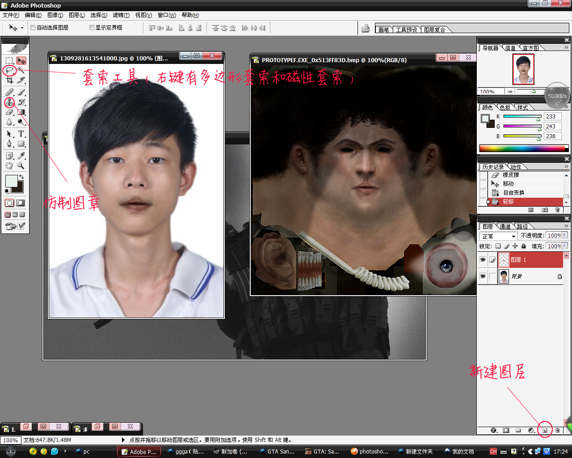Select the Healing Brush tool
This screenshot has width=572, height=458.
[x=9, y=92]
